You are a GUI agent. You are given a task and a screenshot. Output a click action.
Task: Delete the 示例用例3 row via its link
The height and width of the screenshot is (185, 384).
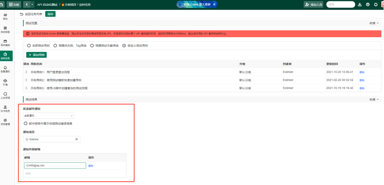pos(362,88)
